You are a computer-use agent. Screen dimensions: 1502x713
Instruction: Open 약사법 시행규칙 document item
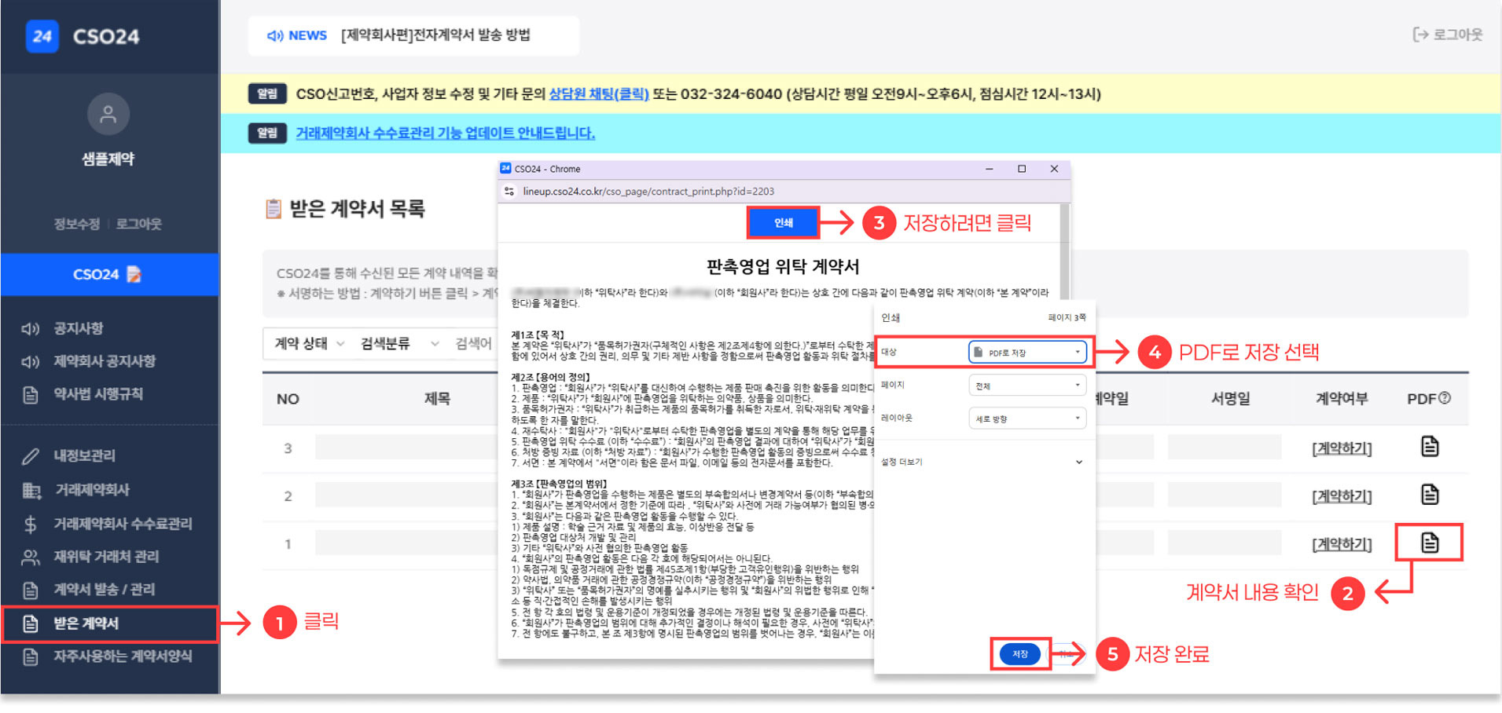click(83, 394)
